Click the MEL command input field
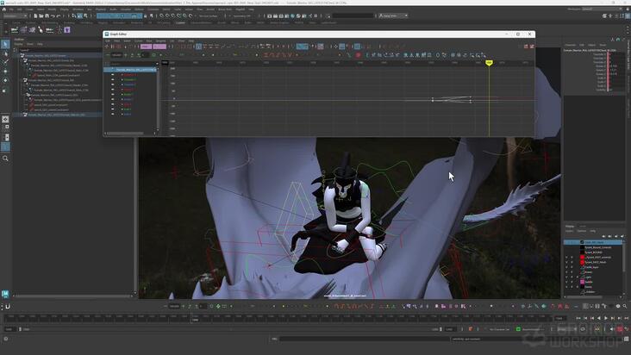The height and width of the screenshot is (355, 631). 364,339
